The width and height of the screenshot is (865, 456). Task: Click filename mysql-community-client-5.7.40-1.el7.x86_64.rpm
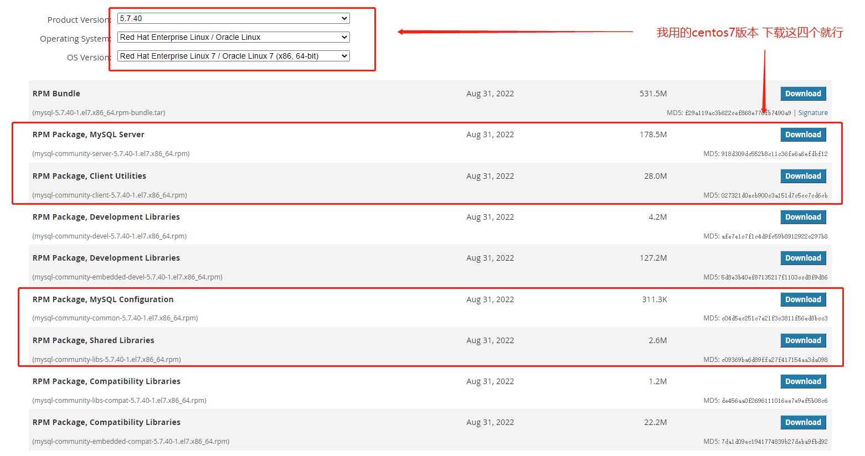tap(110, 195)
